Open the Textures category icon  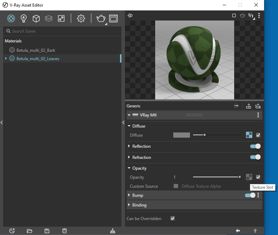tap(61, 18)
